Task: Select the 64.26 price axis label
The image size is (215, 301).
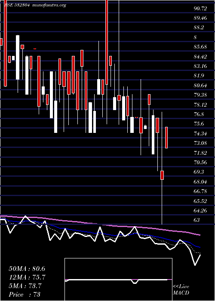Action: pyautogui.click(x=200, y=211)
